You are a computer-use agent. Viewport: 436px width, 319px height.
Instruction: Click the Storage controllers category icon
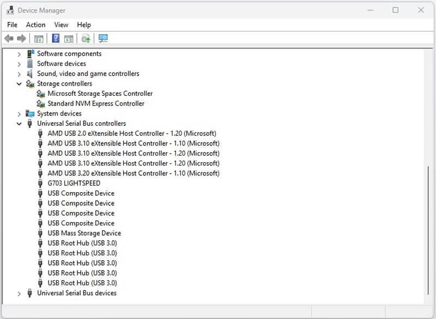30,84
